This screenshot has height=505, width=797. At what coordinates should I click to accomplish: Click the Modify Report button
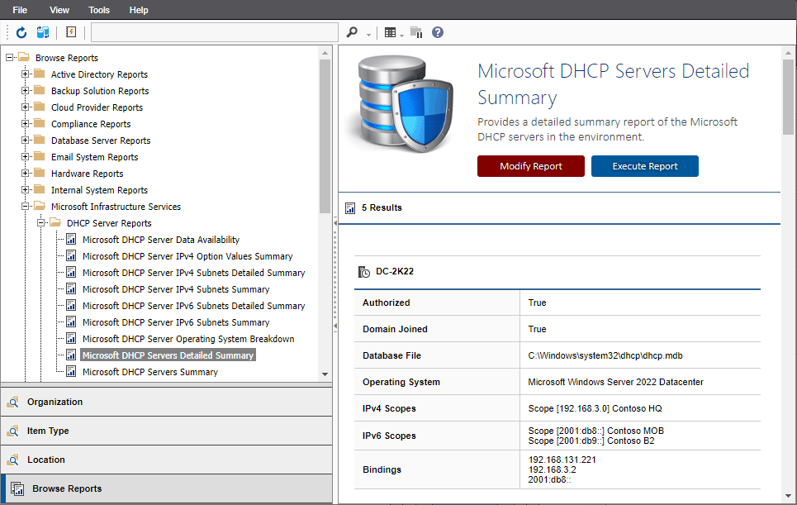(531, 166)
